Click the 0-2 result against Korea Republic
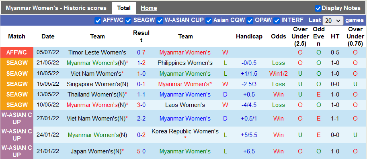Viewport: 367px width, 159px height. (141, 135)
